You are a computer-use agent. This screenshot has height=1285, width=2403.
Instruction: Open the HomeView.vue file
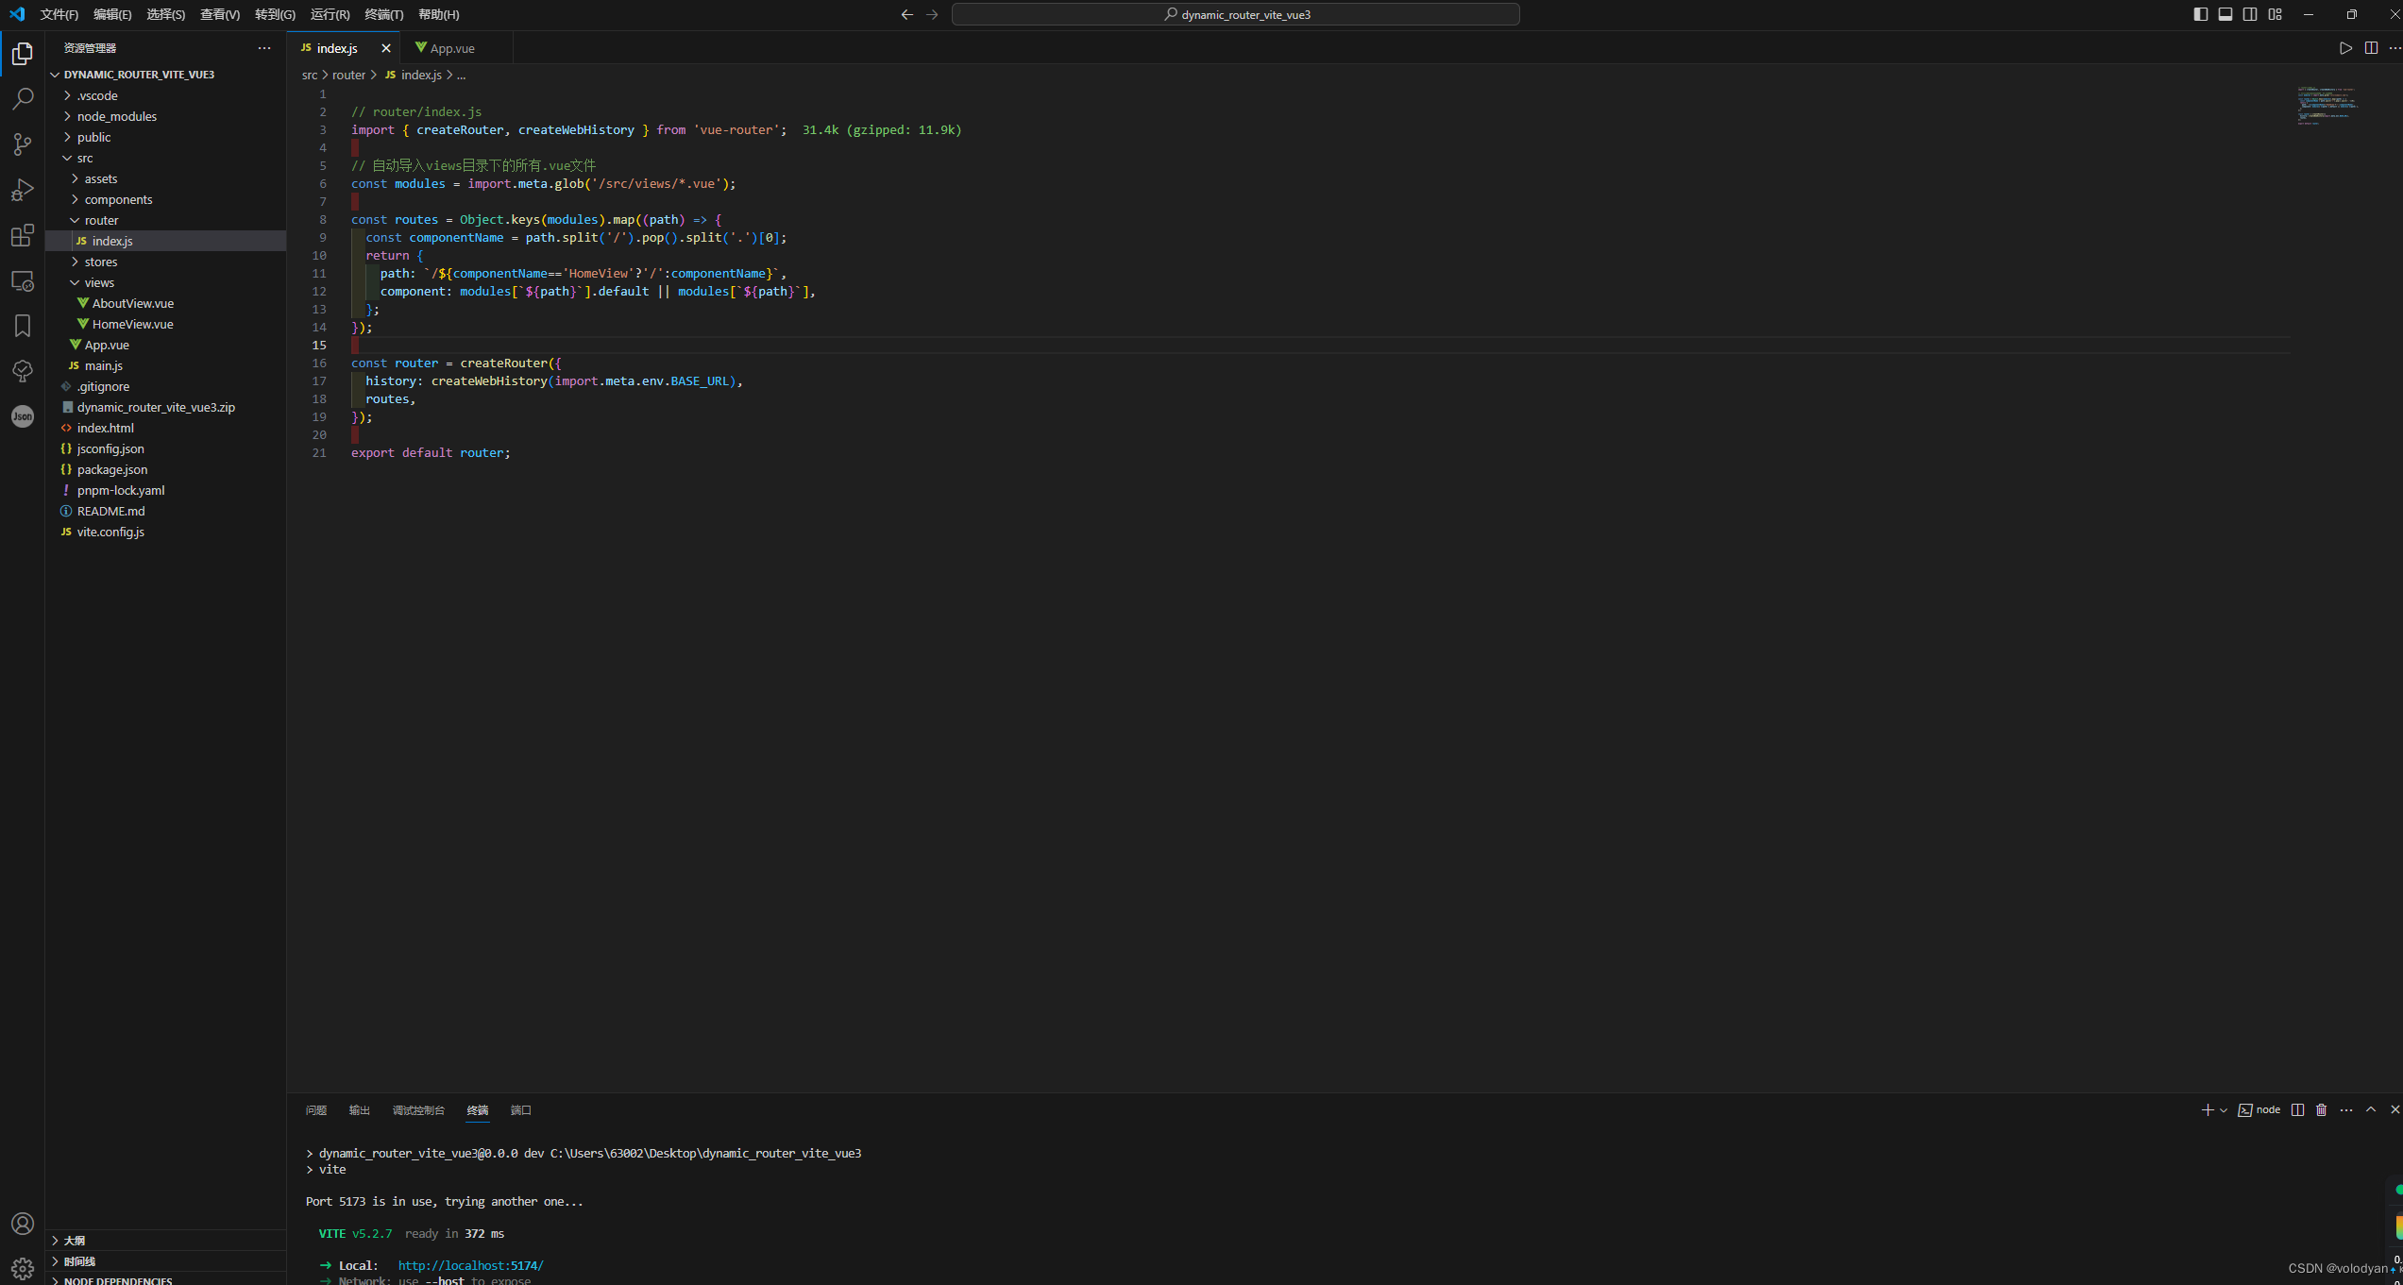130,324
